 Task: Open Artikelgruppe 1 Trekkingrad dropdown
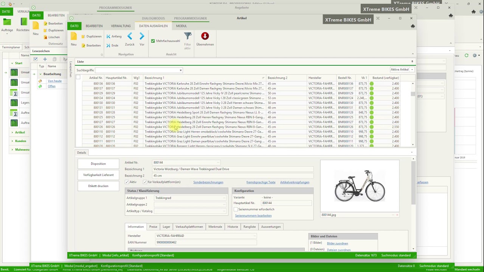click(x=224, y=198)
